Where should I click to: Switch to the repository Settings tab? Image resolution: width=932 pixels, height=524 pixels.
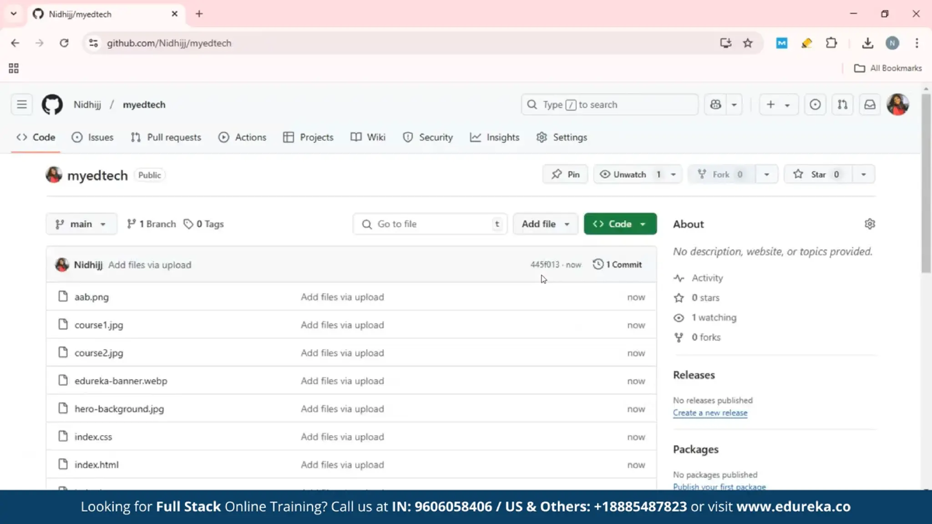(x=562, y=137)
